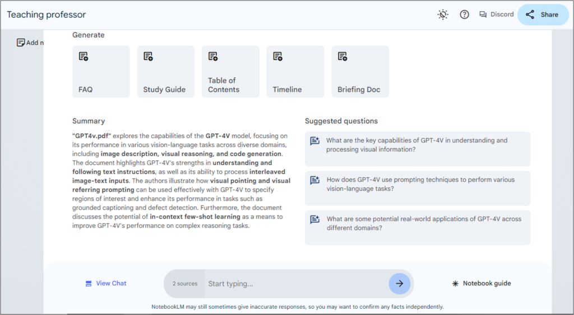Click the Add note icon

tap(21, 43)
